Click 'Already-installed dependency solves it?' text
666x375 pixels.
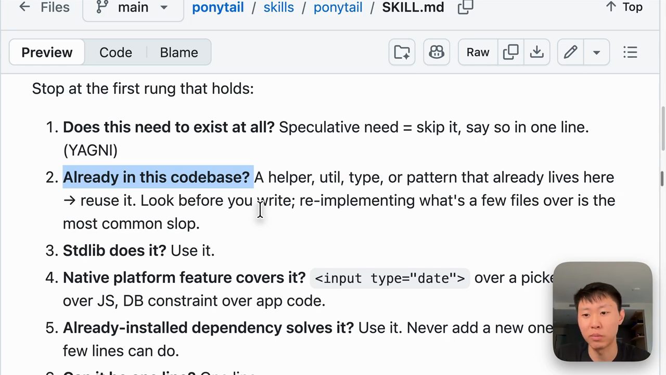[x=208, y=328]
